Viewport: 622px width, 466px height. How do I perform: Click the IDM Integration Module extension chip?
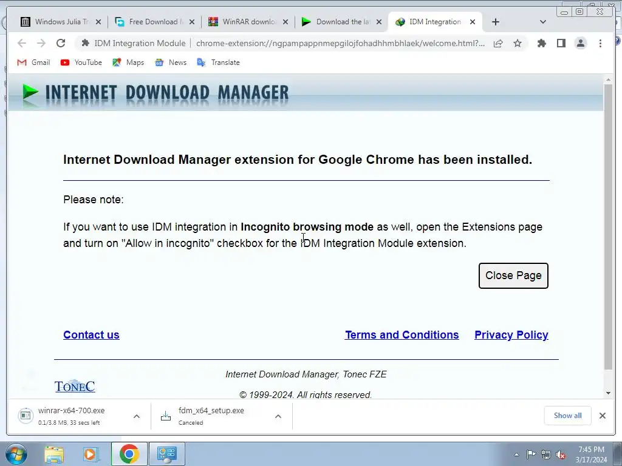coord(134,43)
